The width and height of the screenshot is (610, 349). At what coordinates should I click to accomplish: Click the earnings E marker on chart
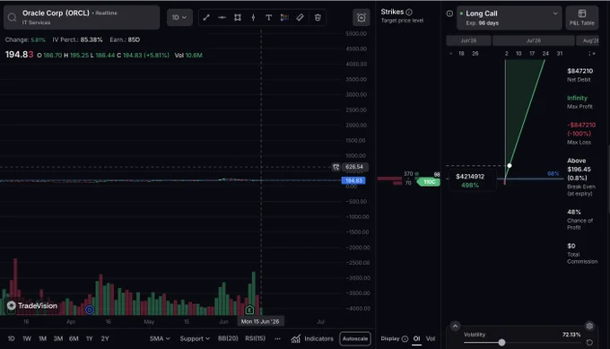249,310
